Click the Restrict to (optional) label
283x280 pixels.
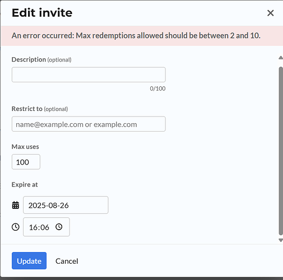40,109
